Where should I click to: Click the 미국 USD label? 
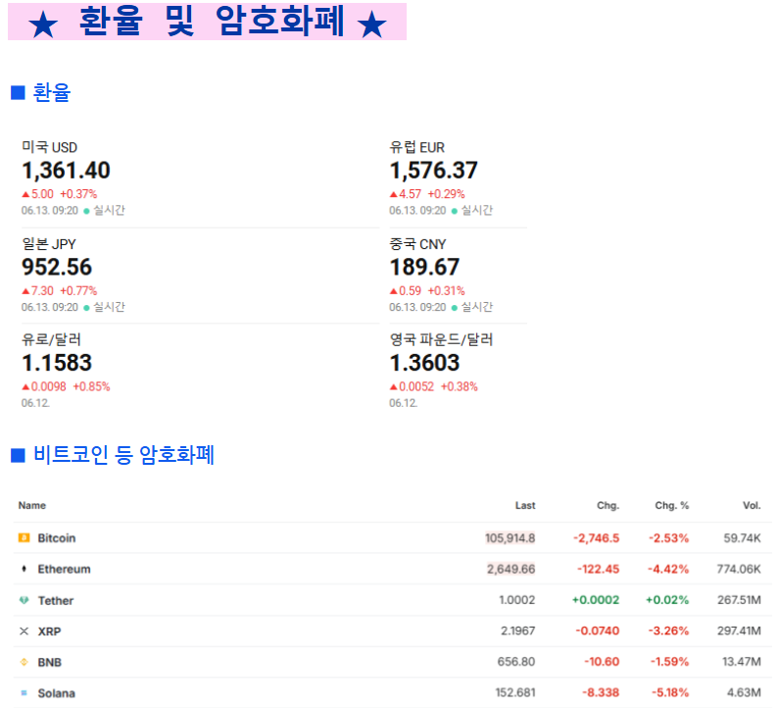49,147
